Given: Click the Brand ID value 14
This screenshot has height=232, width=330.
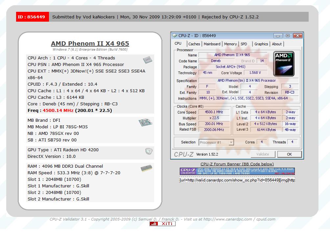Looking at the screenshot, I should (x=262, y=61).
